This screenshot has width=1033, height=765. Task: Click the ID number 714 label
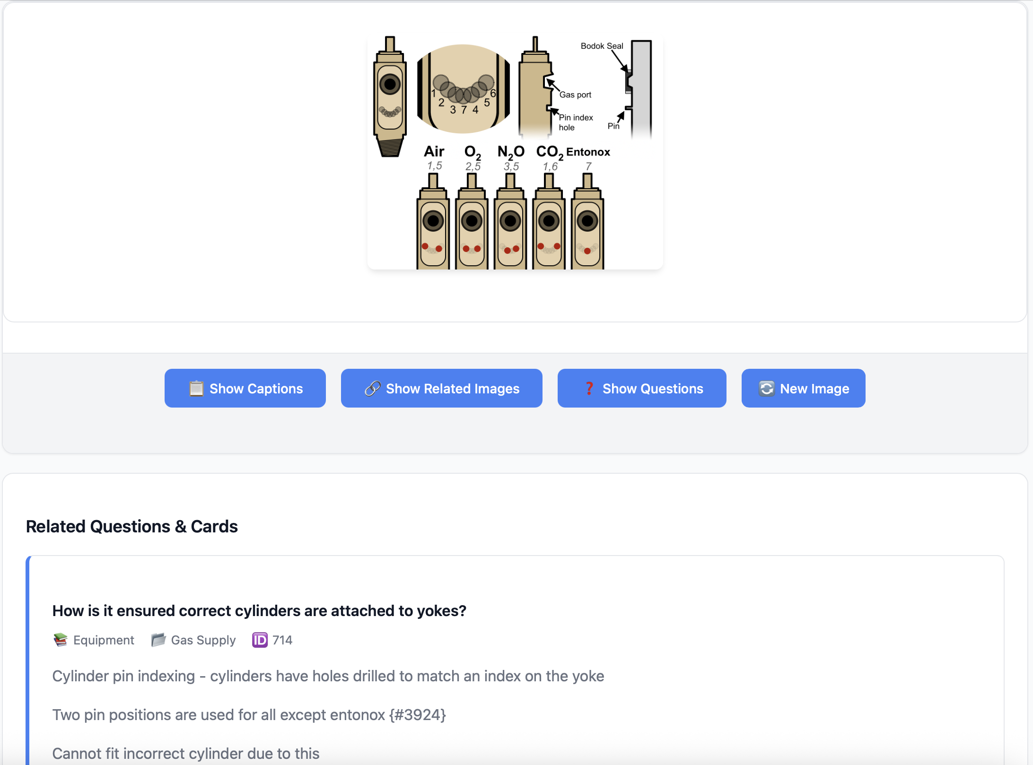pos(282,640)
